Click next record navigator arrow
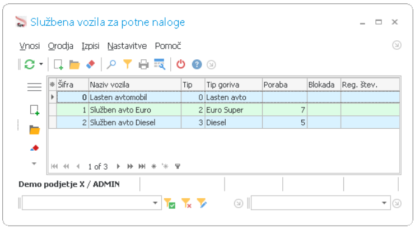 tap(118, 166)
